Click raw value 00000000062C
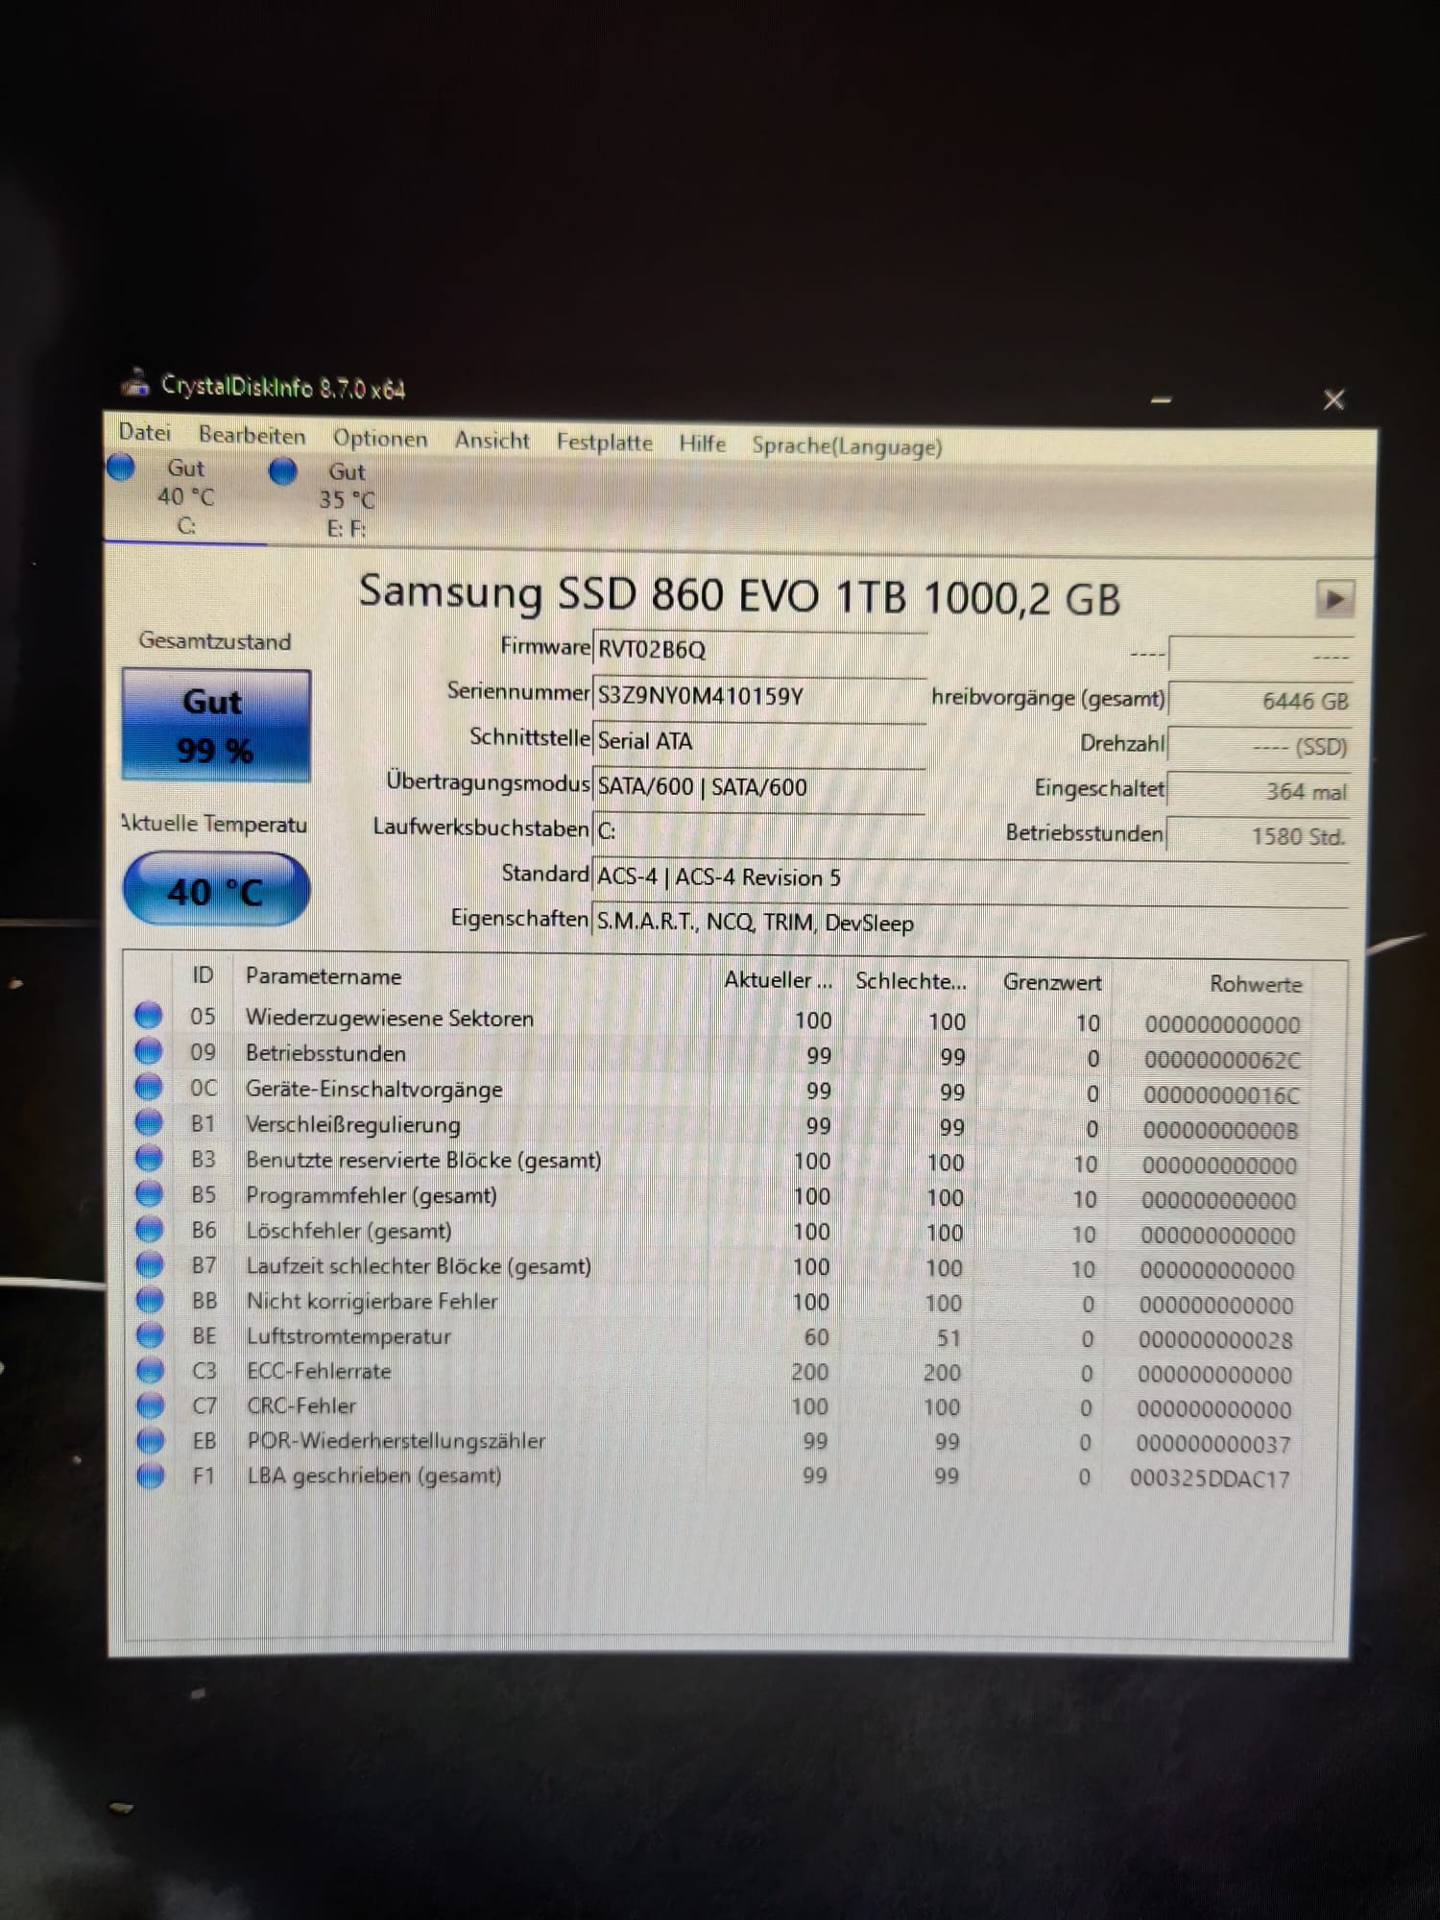1440x1920 pixels. (1221, 1060)
